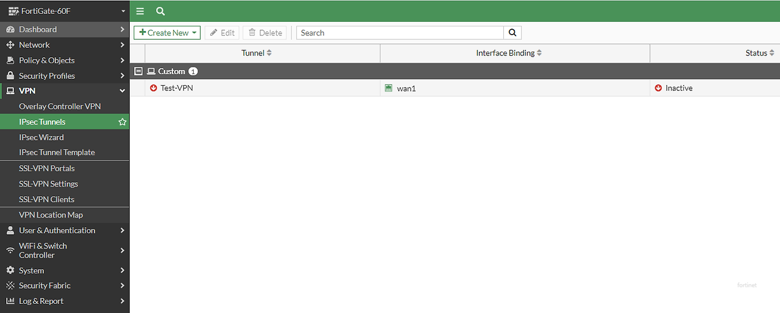Click the Inactive status text
Viewport: 780px width, 313px height.
point(679,88)
